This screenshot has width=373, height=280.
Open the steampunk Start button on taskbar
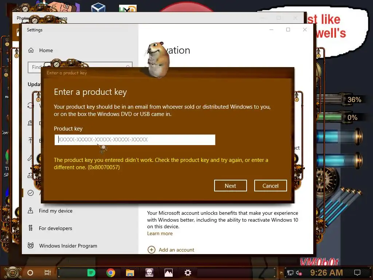coord(13,273)
